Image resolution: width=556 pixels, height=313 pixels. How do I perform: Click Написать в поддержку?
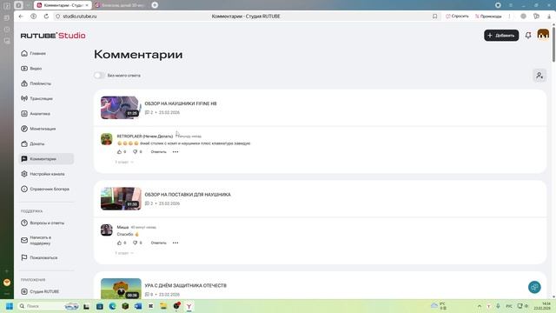tap(36, 240)
